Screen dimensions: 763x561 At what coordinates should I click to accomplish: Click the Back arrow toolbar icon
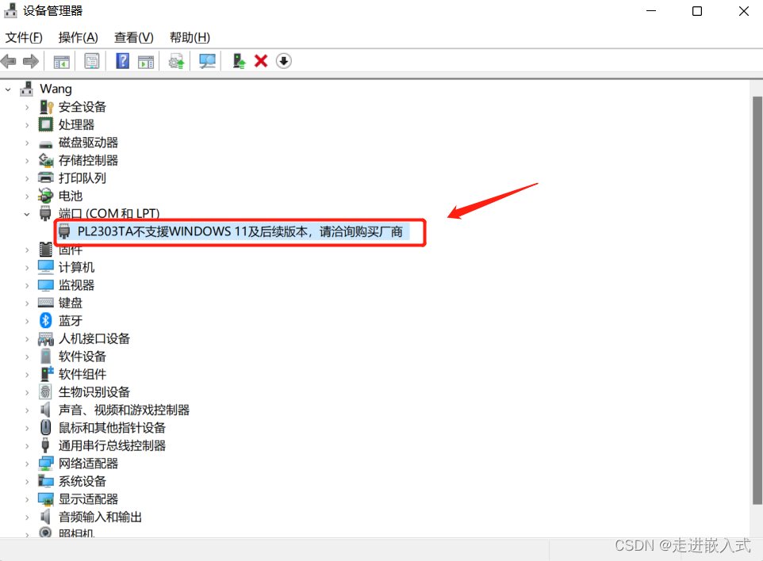[x=9, y=61]
